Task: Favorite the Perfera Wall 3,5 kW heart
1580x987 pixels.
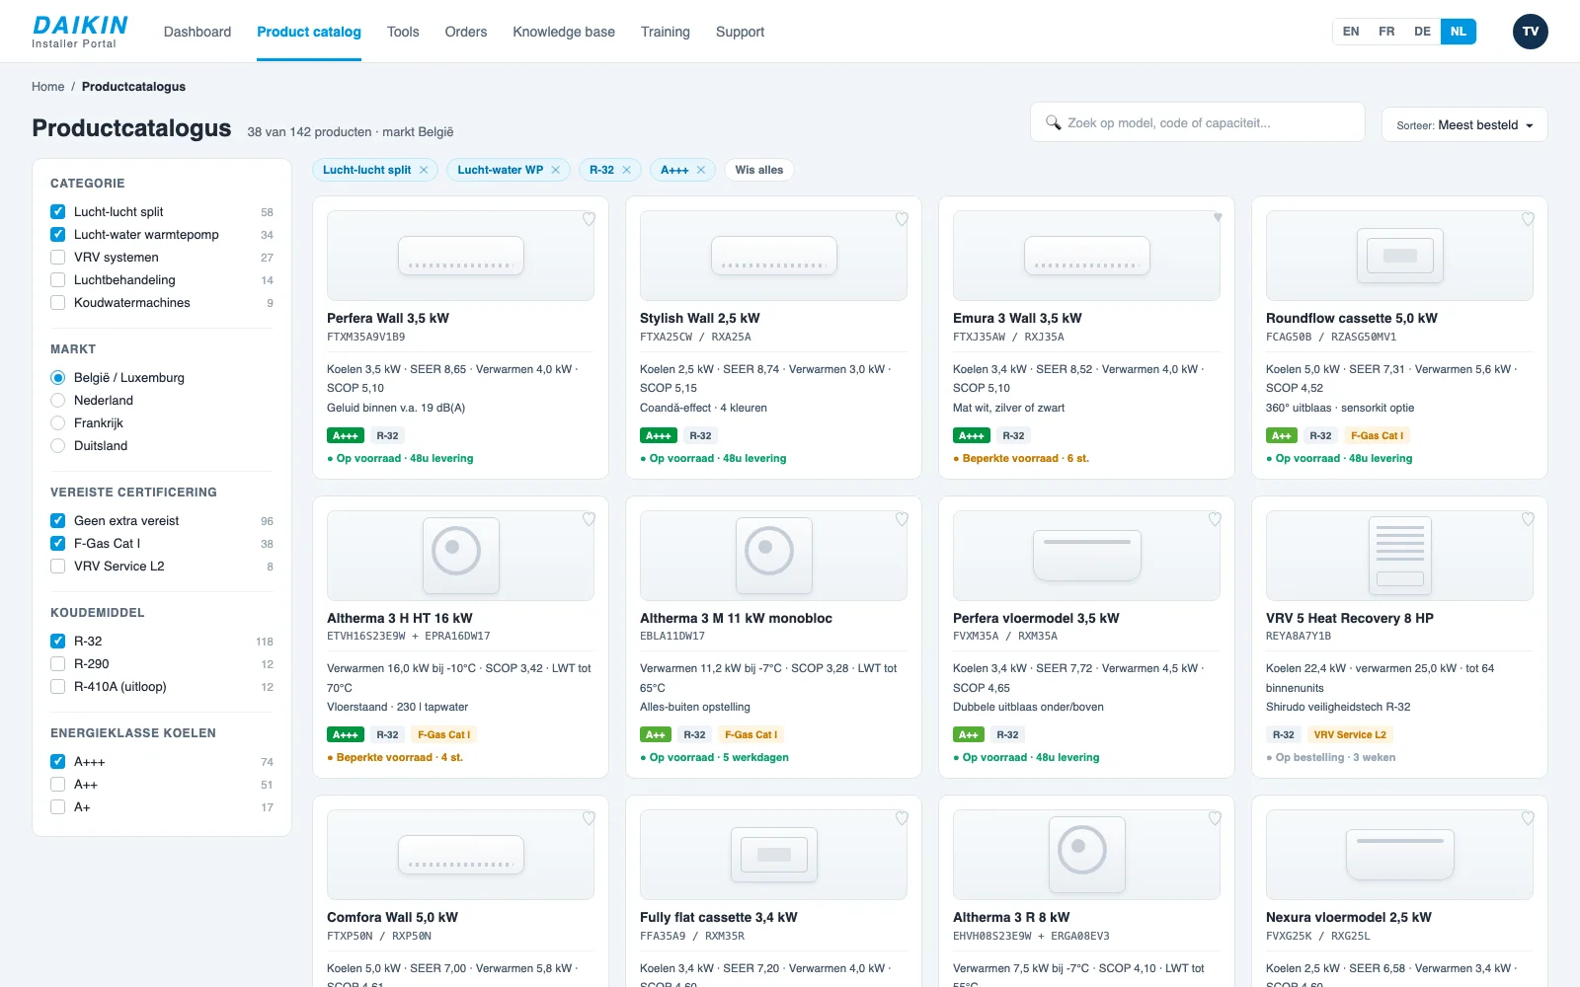Action: pos(589,219)
